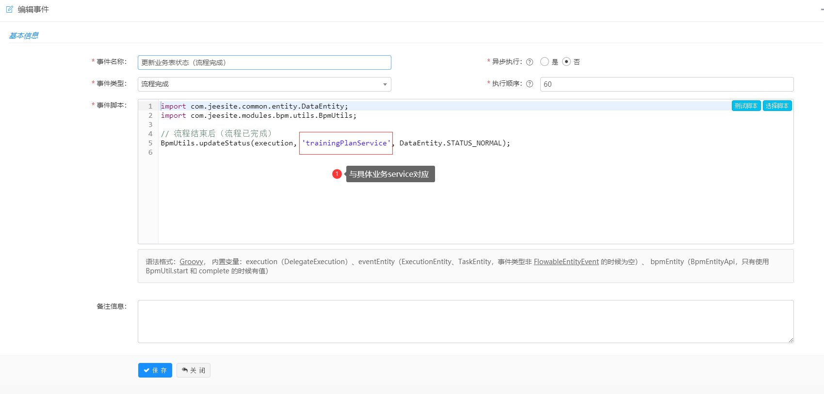
Task: Click the 备注信息 textarea
Action: point(466,321)
